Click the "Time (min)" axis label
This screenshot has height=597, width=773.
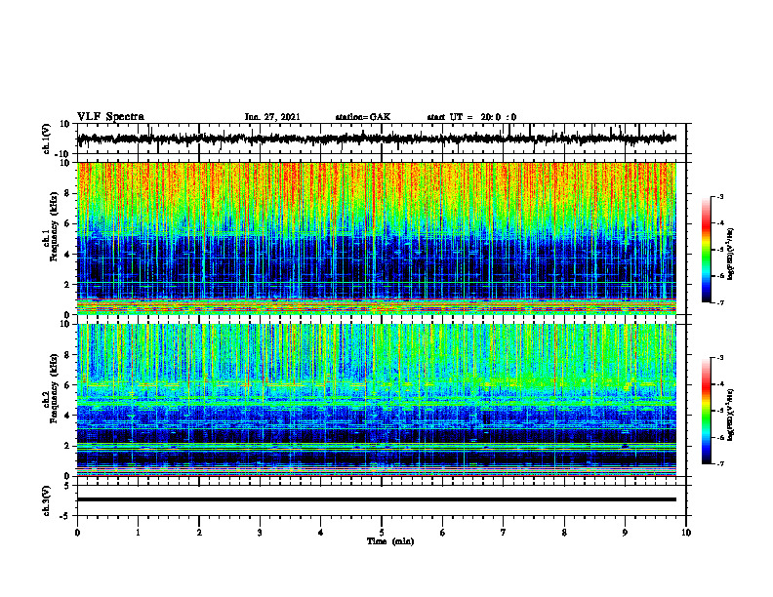(390, 541)
